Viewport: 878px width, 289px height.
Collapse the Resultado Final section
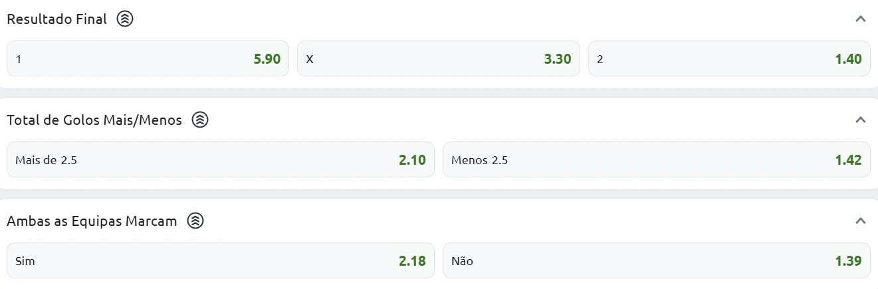[861, 19]
